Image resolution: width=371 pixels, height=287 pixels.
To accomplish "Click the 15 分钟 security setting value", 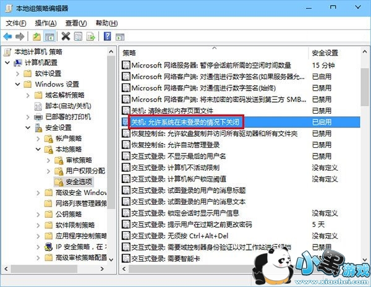I will coord(323,66).
